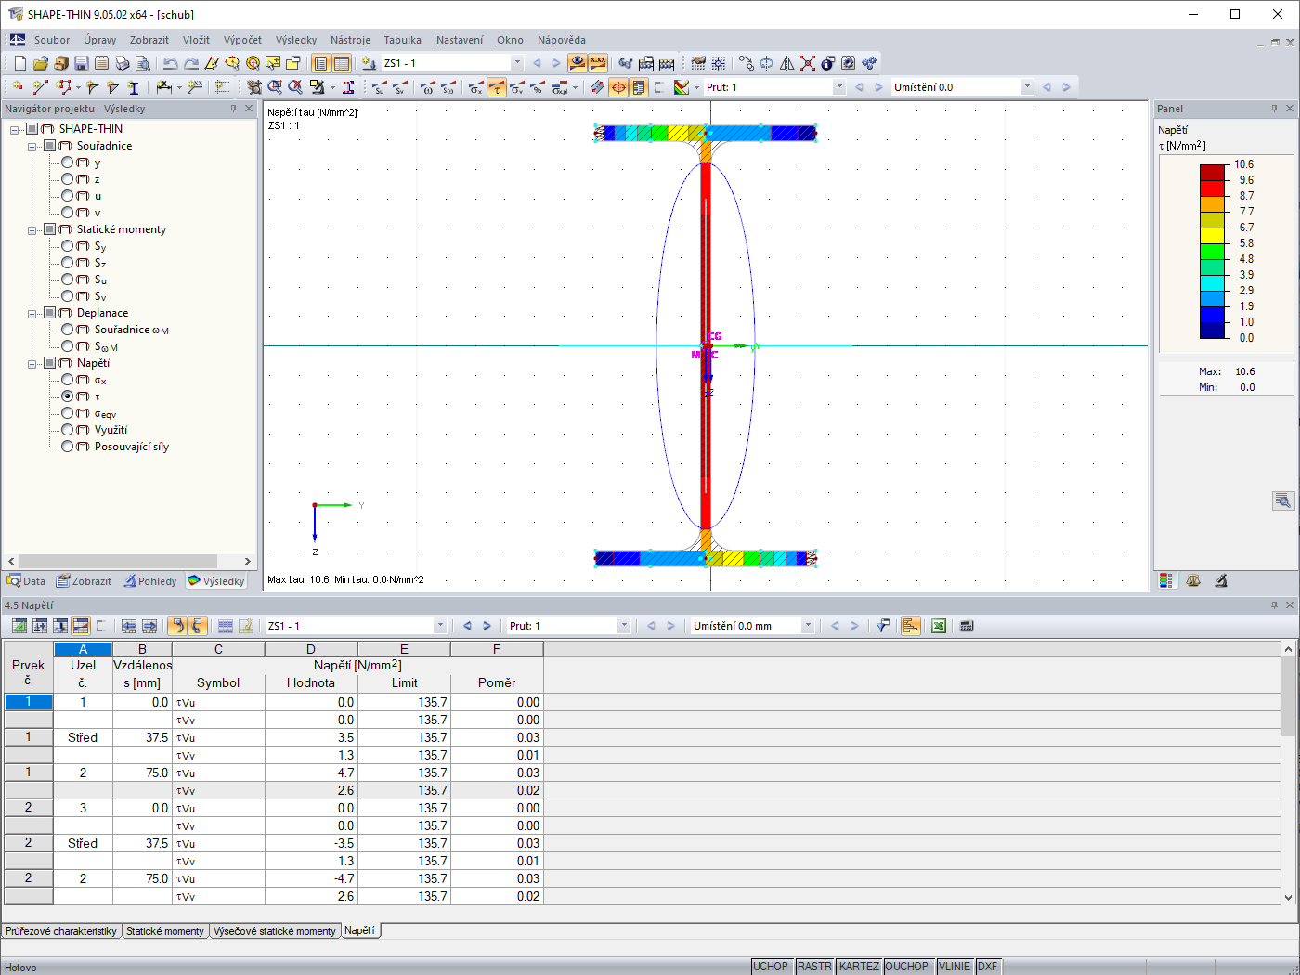Open the Výsledky menu
Image resolution: width=1300 pixels, height=975 pixels.
296,40
